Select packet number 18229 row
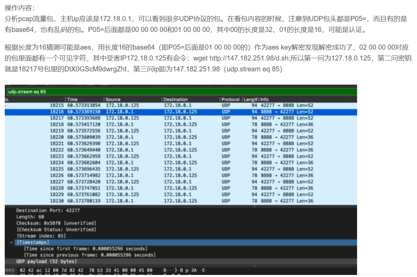 (181, 194)
